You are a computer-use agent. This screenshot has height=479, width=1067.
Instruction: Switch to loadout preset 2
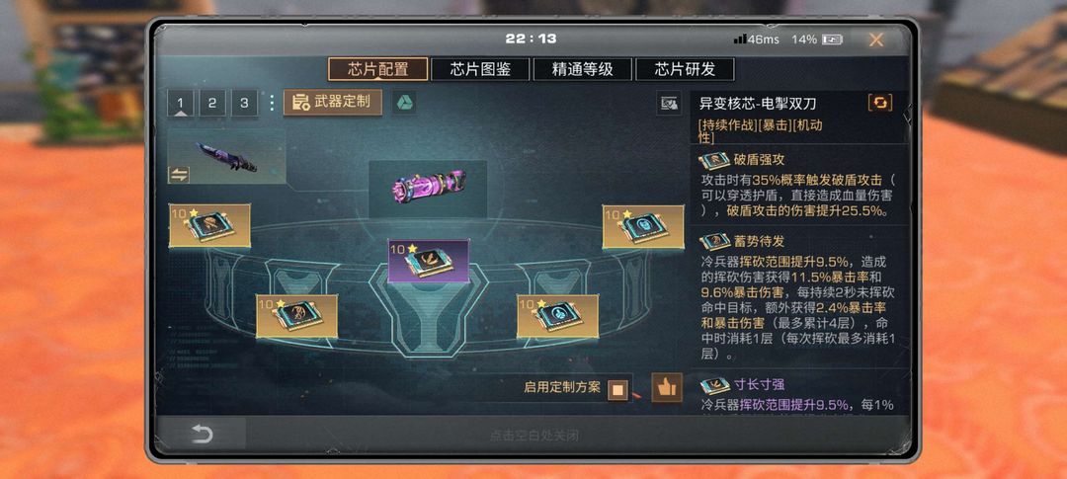tap(212, 104)
